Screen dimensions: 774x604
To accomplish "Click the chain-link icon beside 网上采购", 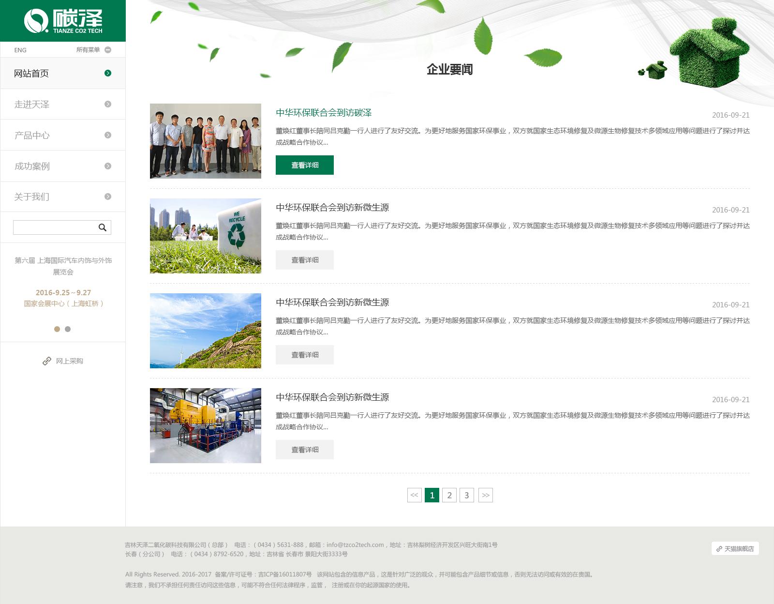I will pyautogui.click(x=47, y=361).
